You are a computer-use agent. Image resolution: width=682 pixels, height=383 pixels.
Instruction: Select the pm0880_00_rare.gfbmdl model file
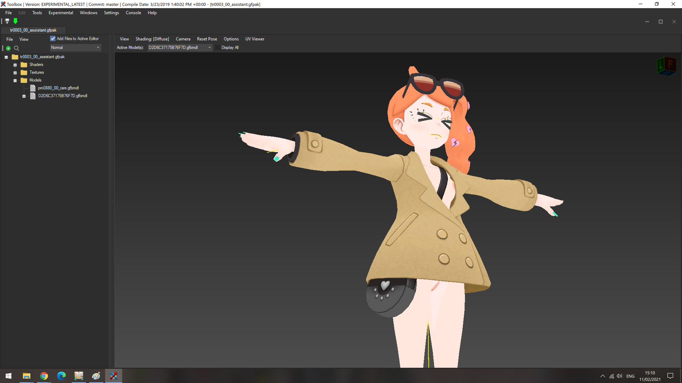pyautogui.click(x=58, y=88)
